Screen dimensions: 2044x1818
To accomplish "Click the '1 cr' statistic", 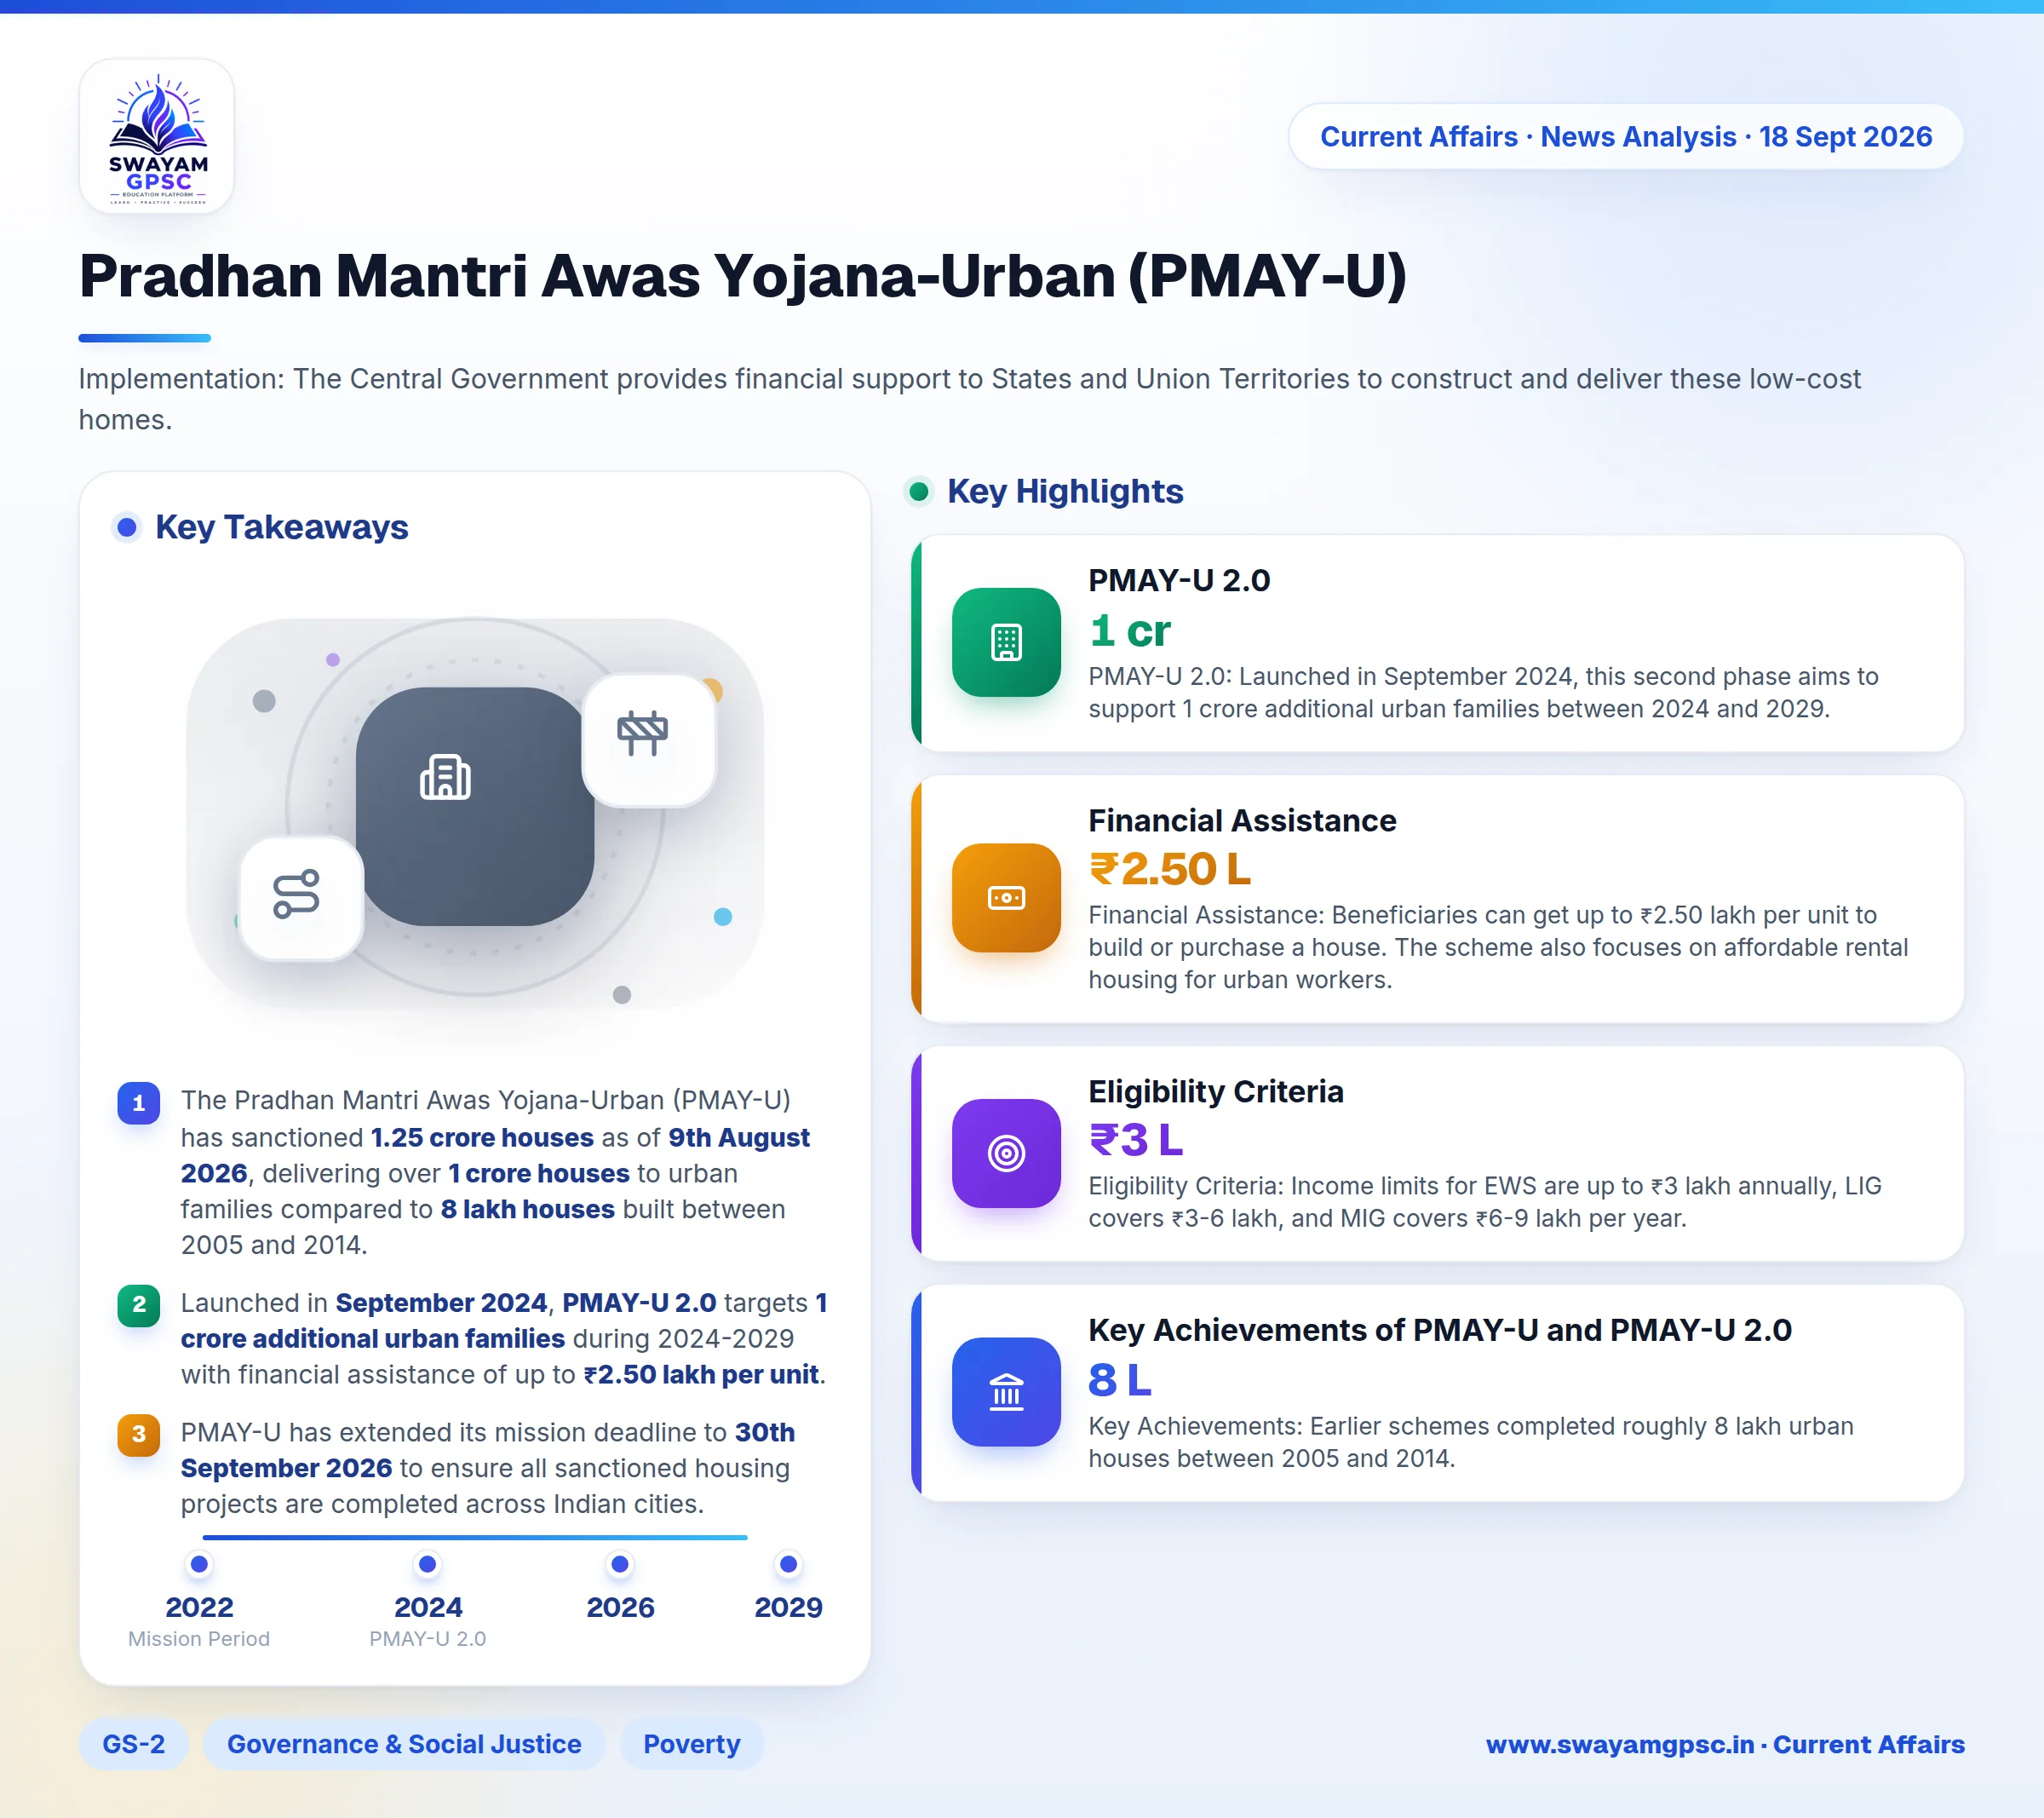I will coord(1130,630).
